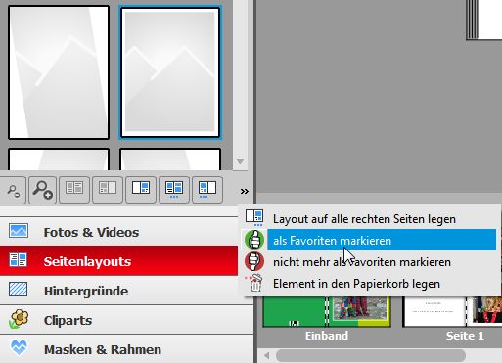The image size is (502, 363).
Task: Select the Einband cover page thumbnail
Action: 327,311
